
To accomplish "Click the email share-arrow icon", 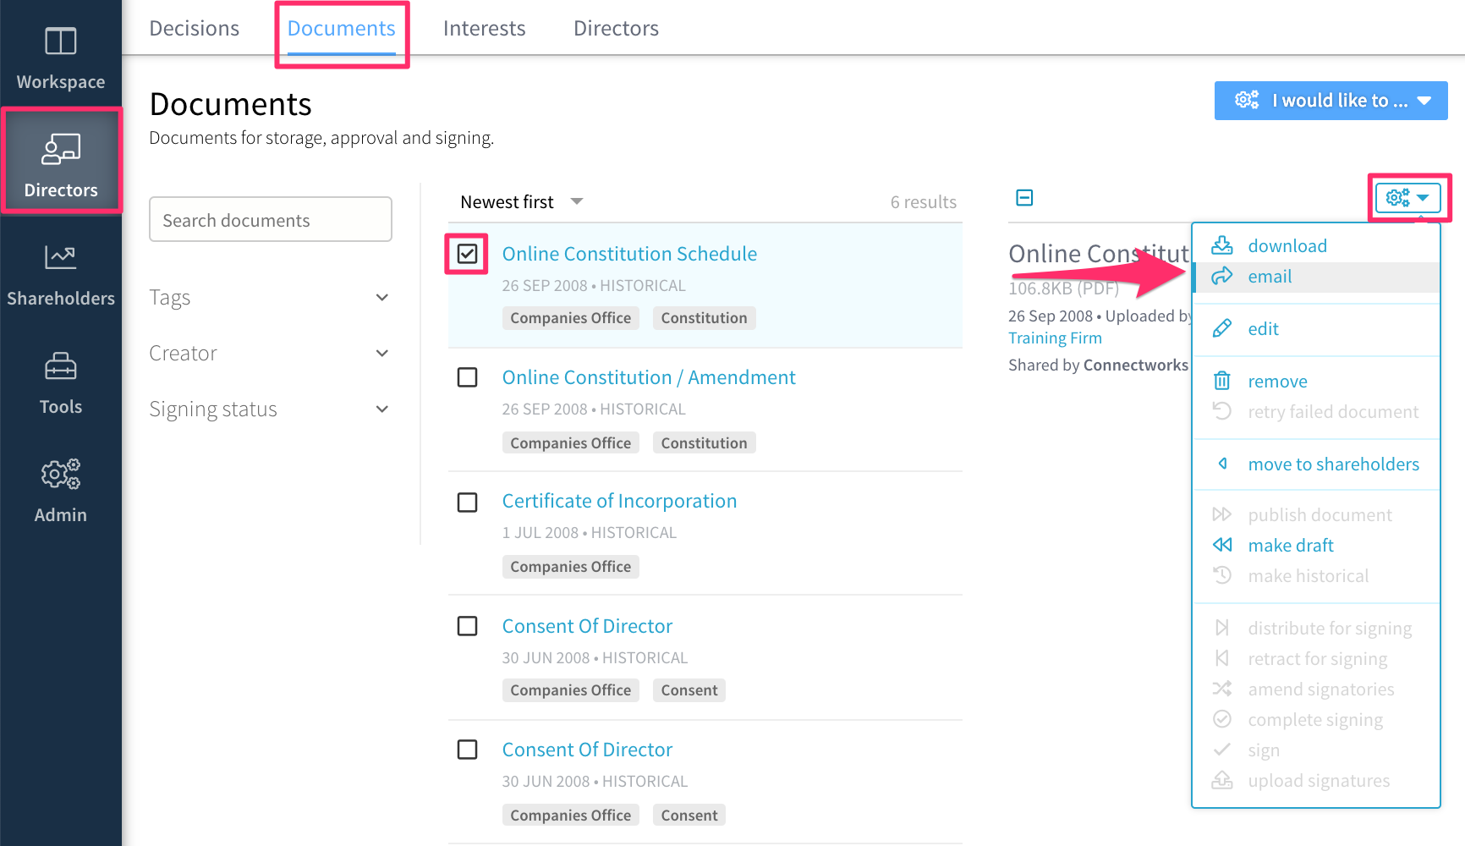I will 1222,277.
